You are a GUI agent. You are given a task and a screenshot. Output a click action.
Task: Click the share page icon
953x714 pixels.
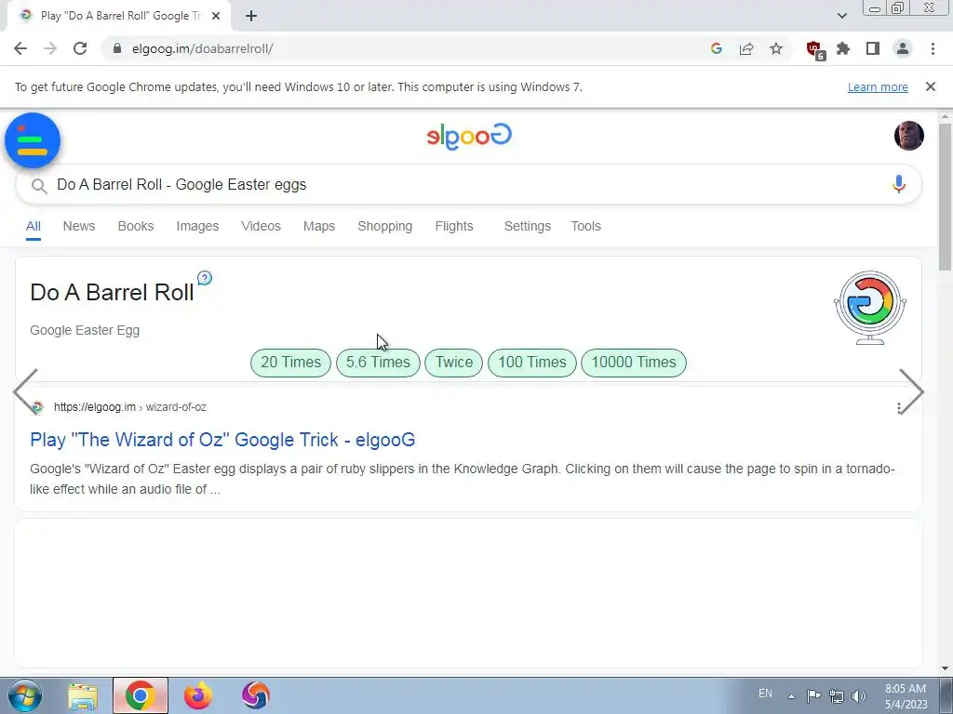point(746,48)
